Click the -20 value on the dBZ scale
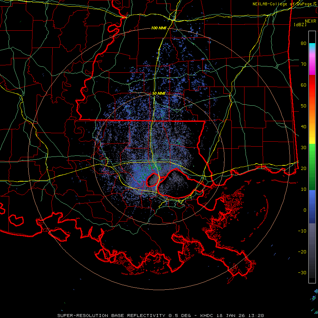 click(x=302, y=252)
